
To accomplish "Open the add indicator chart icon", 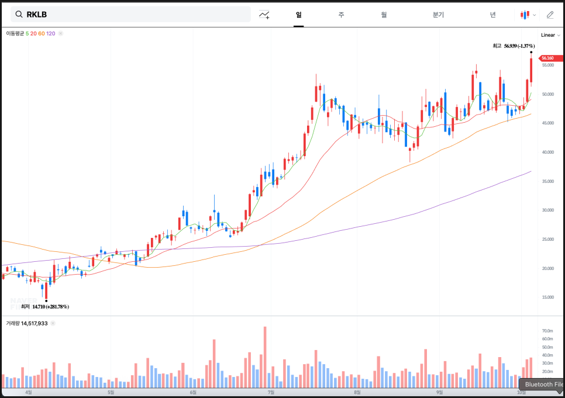I will tap(264, 15).
